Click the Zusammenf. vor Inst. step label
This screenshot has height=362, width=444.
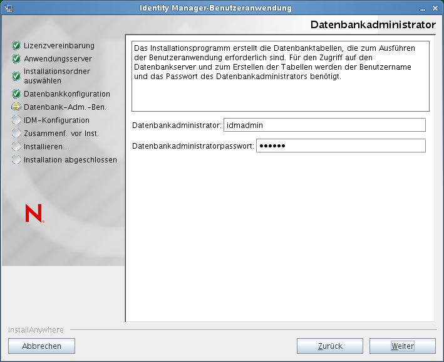61,134
